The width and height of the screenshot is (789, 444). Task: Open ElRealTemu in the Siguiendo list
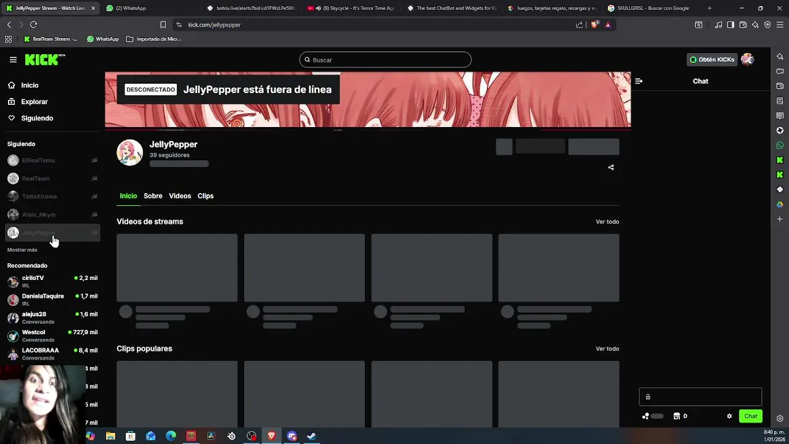click(52, 160)
